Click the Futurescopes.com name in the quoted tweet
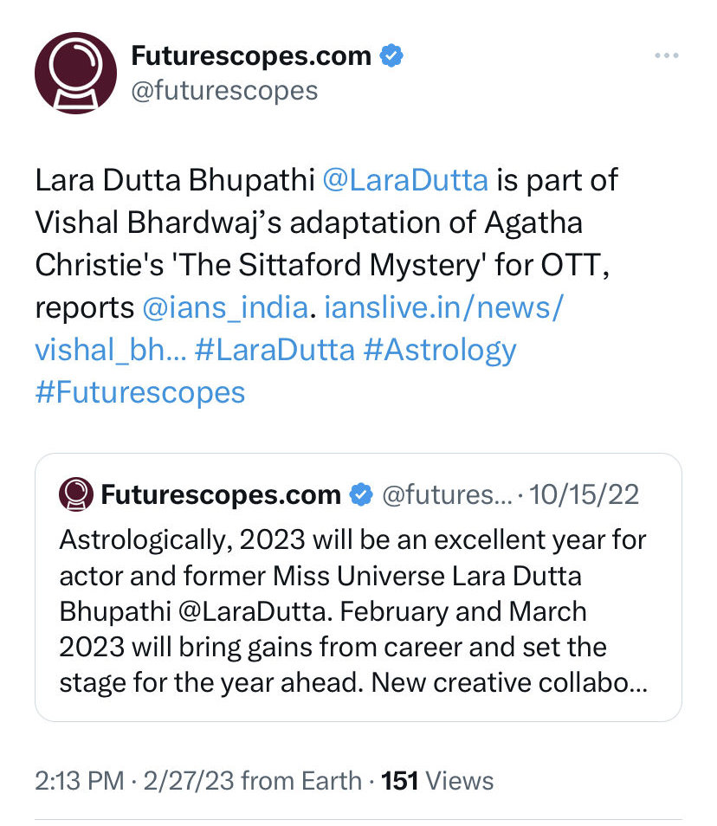 point(221,494)
